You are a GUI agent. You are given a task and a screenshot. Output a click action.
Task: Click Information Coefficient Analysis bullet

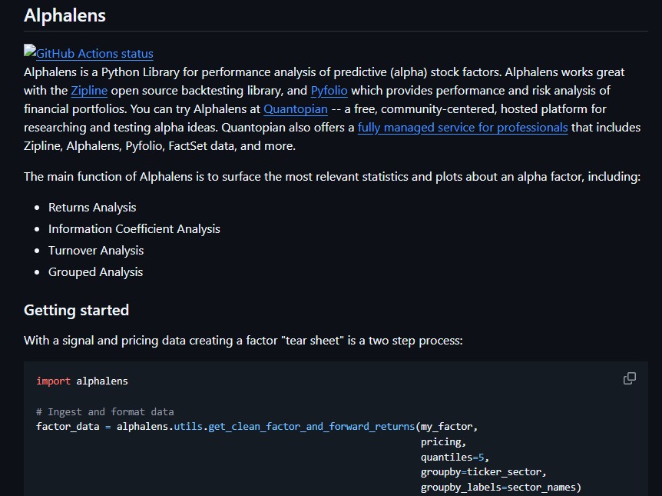coord(134,229)
